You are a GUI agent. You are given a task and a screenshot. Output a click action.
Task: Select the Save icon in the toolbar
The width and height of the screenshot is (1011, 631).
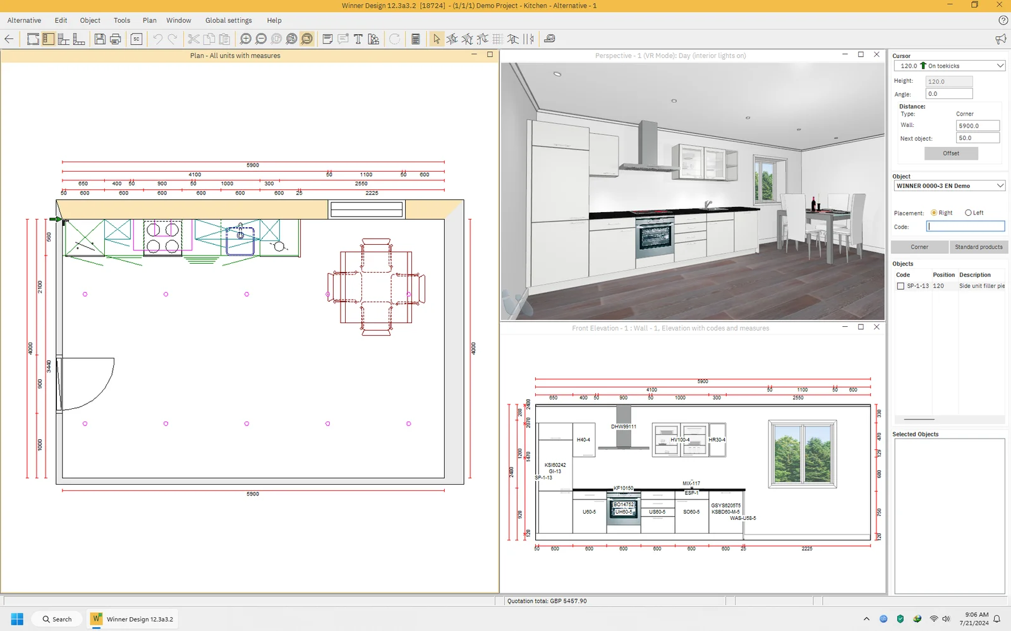pyautogui.click(x=100, y=39)
